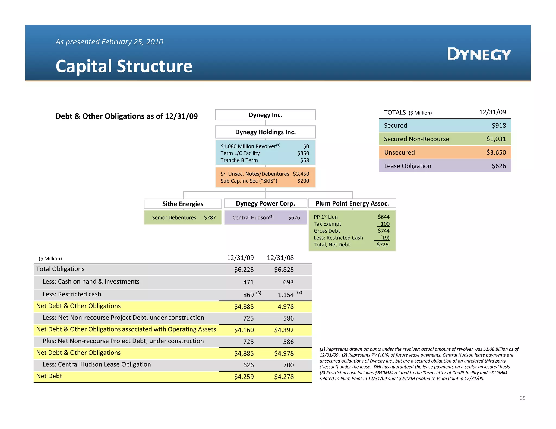Select the Dynegy Inc. box
The width and height of the screenshot is (556, 429).
(x=265, y=115)
